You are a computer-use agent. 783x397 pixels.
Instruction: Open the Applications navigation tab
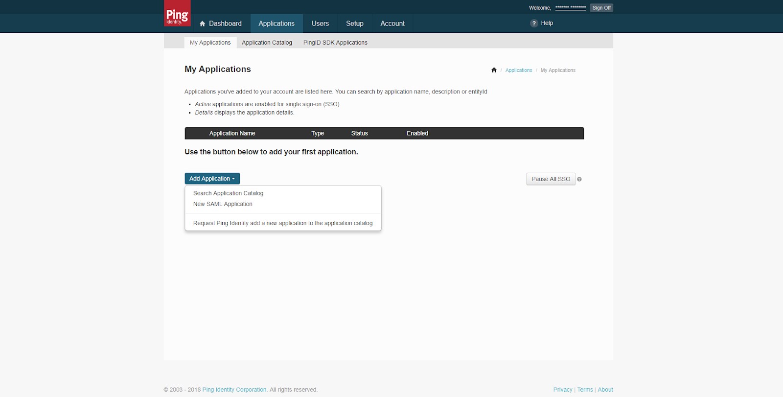tap(276, 23)
